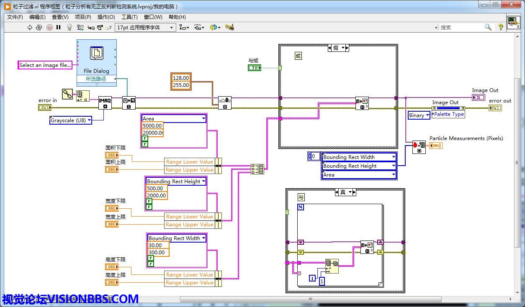Click the Run arrow button
The width and height of the screenshot is (525, 307).
(30, 28)
